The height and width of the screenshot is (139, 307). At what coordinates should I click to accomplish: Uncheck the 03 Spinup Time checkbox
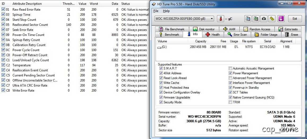tap(3, 14)
